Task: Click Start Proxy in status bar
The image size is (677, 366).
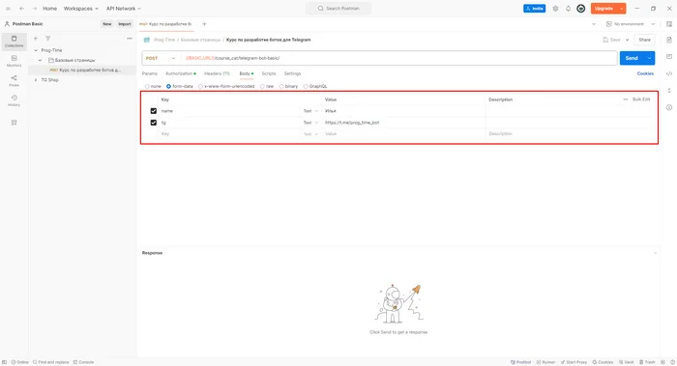Action: (x=574, y=362)
